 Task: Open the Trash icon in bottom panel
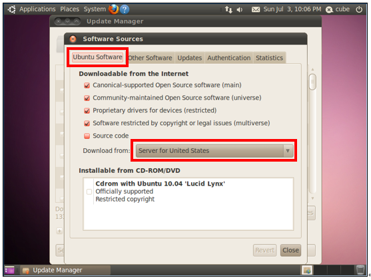point(360,270)
